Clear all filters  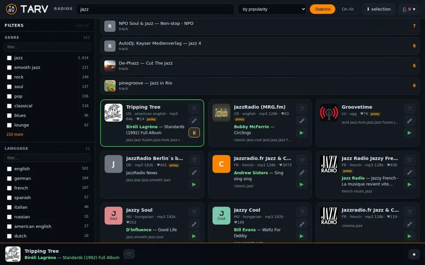click(x=81, y=26)
